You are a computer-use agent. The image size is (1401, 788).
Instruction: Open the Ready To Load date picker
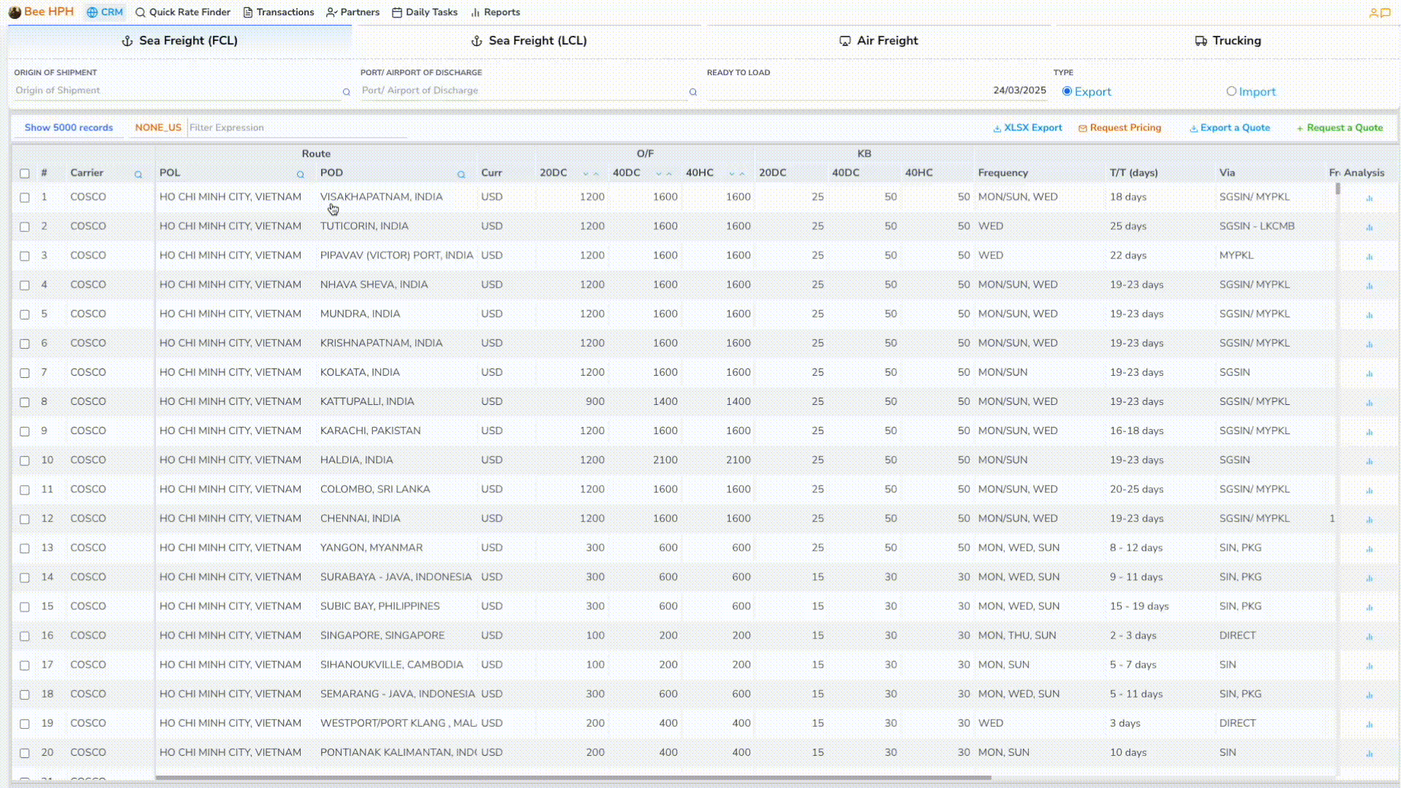tap(877, 90)
